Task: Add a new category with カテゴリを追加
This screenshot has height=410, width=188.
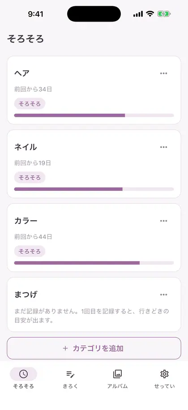Action: [x=94, y=348]
